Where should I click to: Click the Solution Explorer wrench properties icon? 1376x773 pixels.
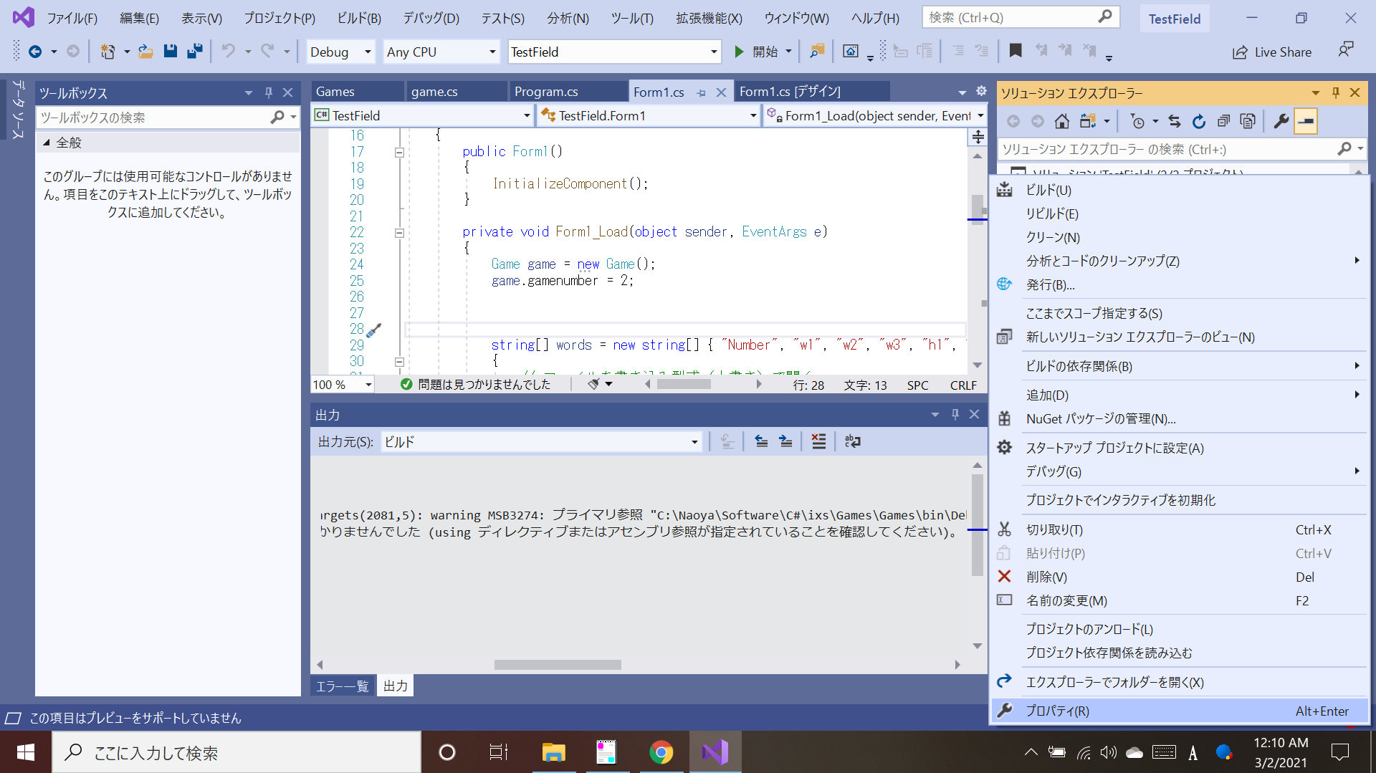(1281, 122)
